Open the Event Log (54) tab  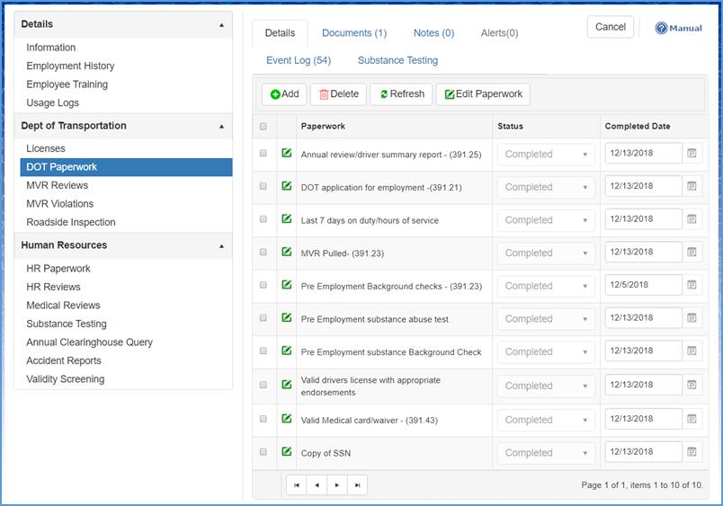[299, 60]
